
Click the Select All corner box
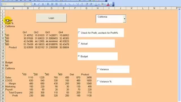pos(3,8)
